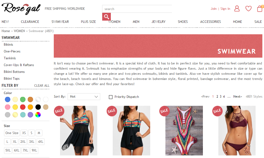Viewport: 264px width, 158px height.
Task: Click the SALE badge on halter bikini
Action: (x=217, y=111)
